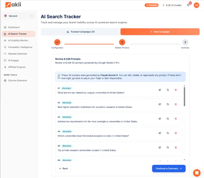204x178 pixels.
Task: Open AI Visibility Monitor
Action: pos(18,40)
